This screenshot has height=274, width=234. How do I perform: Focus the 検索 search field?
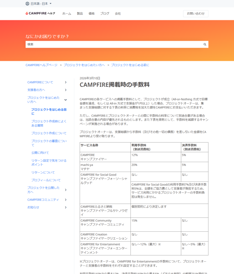pos(117,44)
